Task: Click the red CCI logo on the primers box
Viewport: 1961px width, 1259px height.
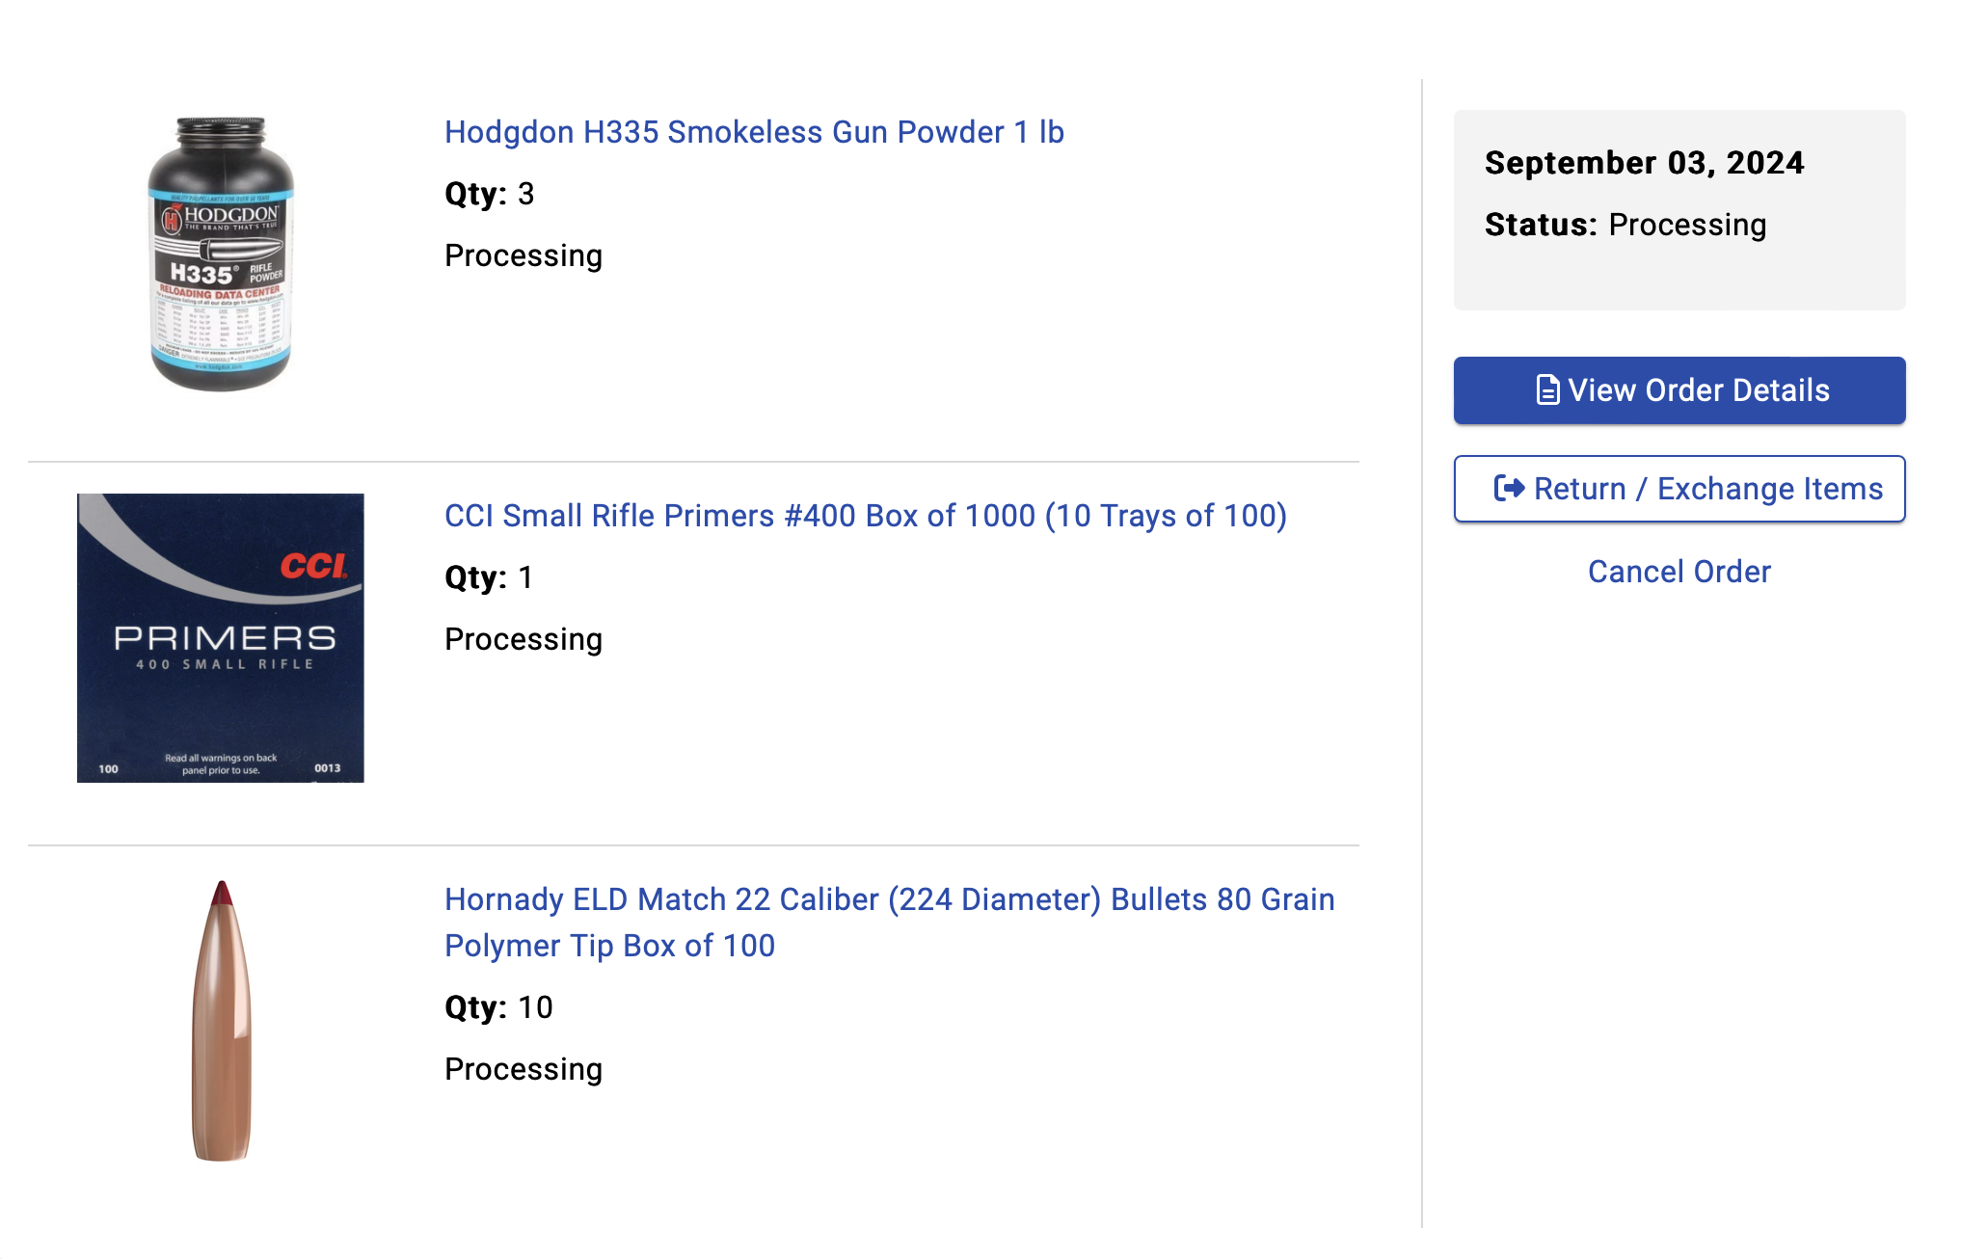Action: tap(313, 565)
